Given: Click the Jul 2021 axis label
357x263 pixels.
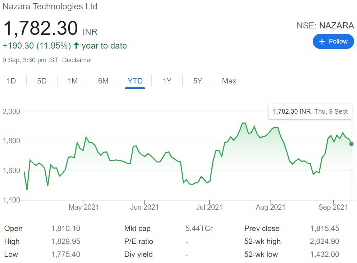Looking at the screenshot, I should (x=209, y=207).
